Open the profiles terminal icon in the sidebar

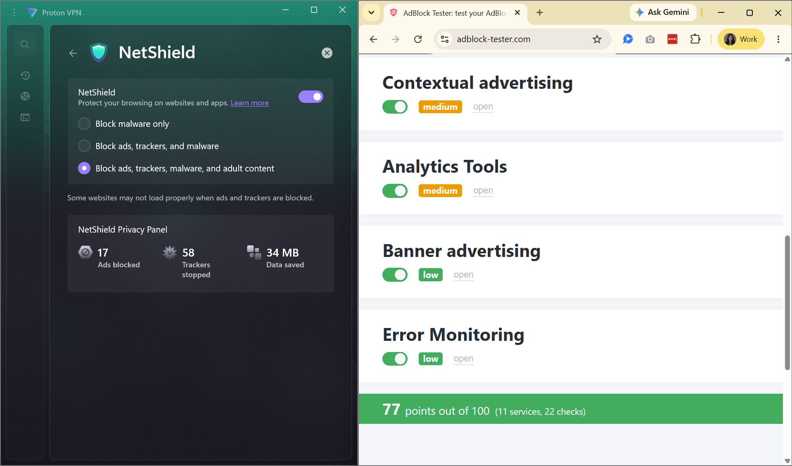tap(25, 117)
